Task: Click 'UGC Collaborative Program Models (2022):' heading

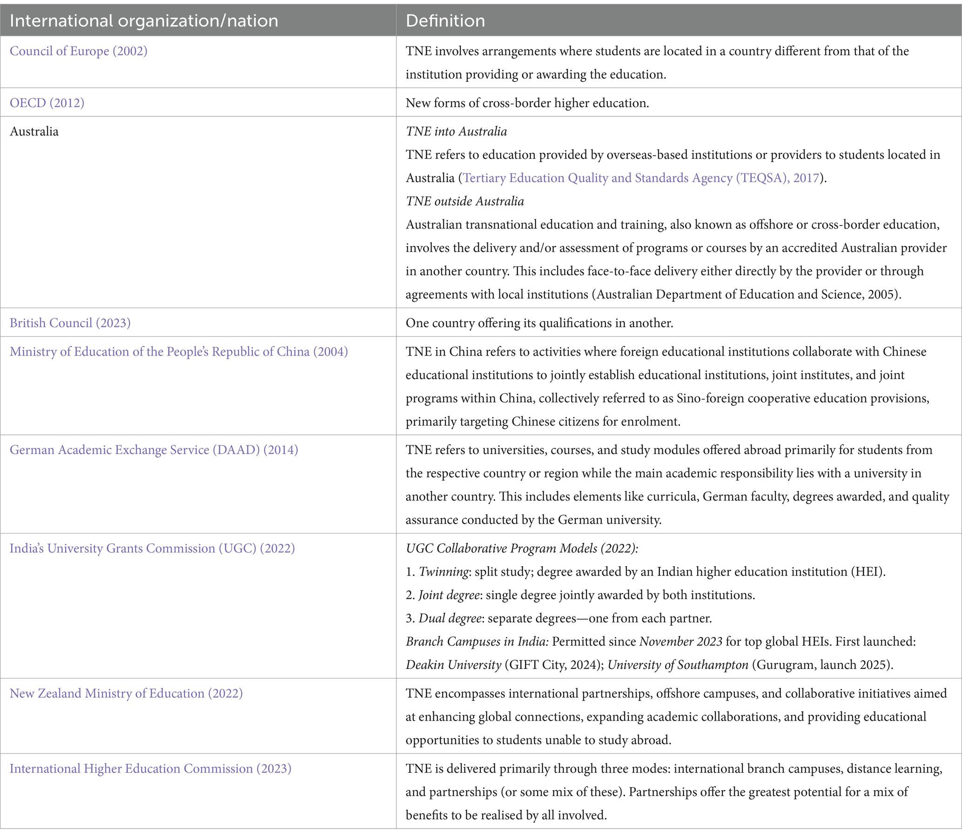Action: click(x=522, y=548)
